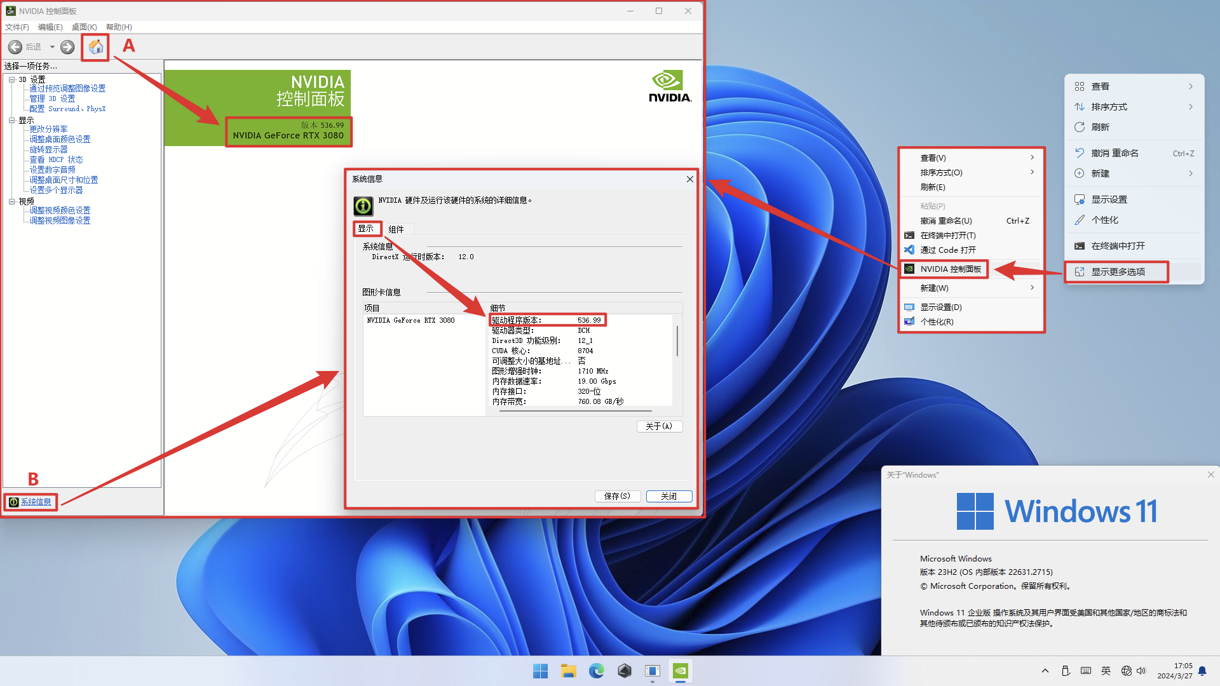
Task: Select 在终端中打开(T) menu entry
Action: pos(972,235)
